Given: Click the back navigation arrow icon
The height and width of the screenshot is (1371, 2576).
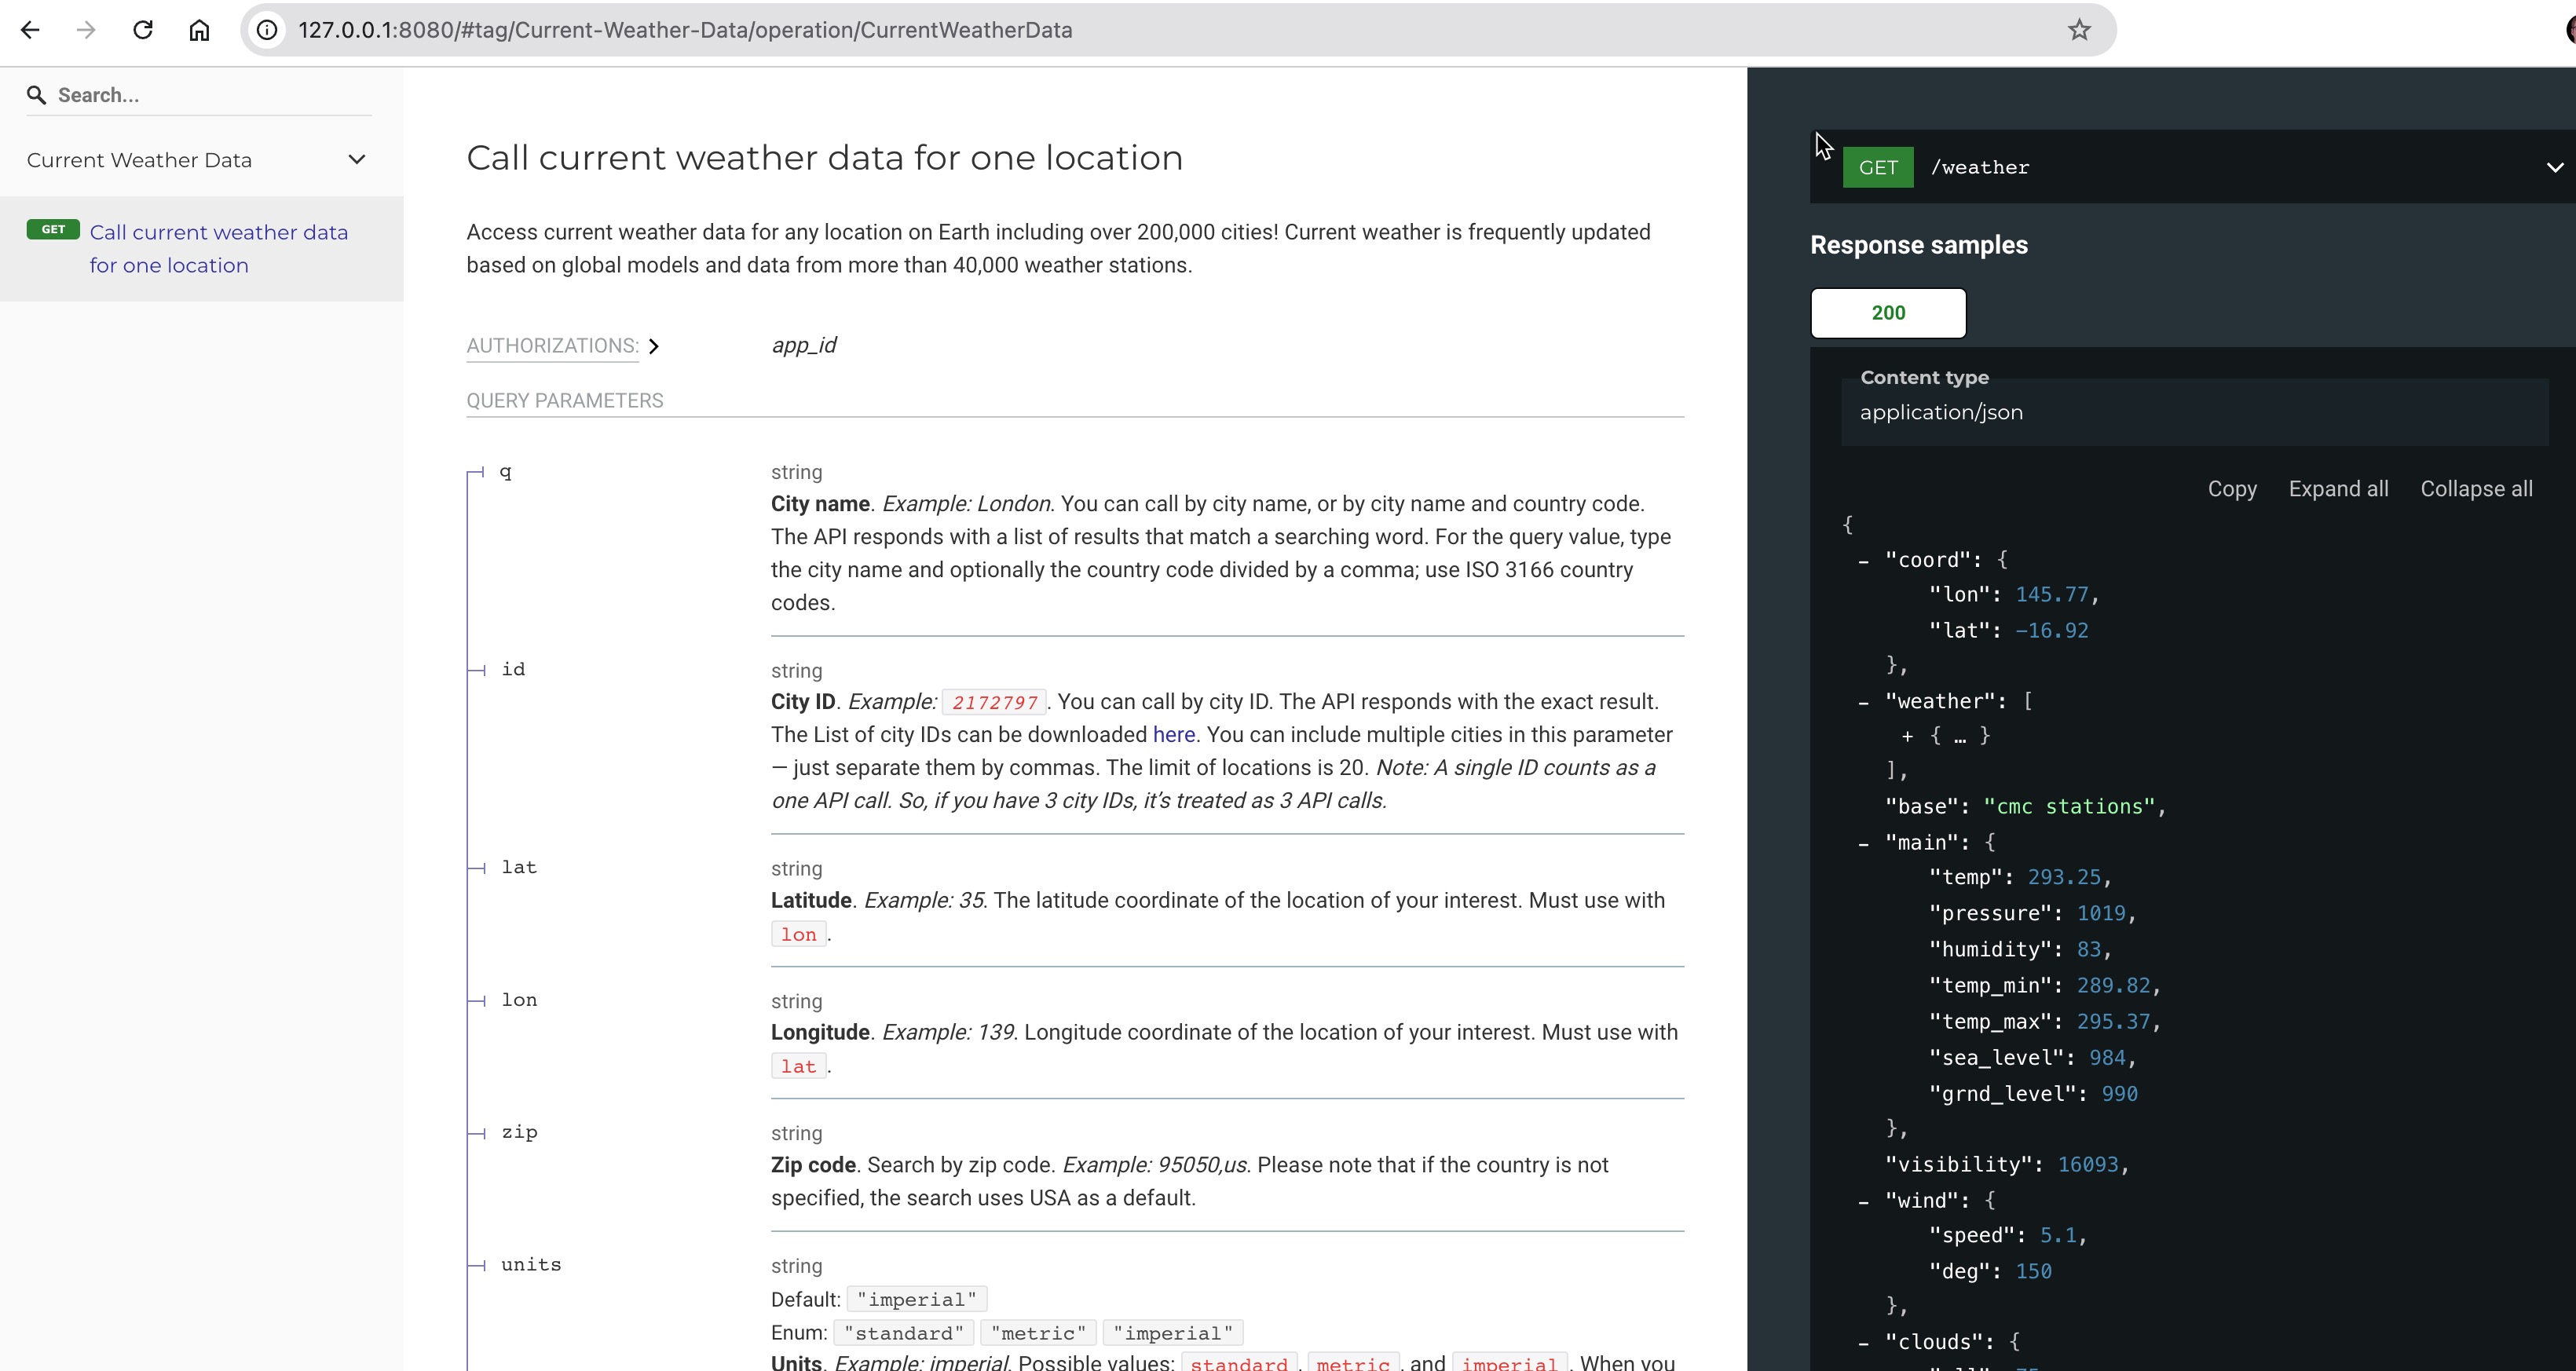Looking at the screenshot, I should click(x=34, y=29).
